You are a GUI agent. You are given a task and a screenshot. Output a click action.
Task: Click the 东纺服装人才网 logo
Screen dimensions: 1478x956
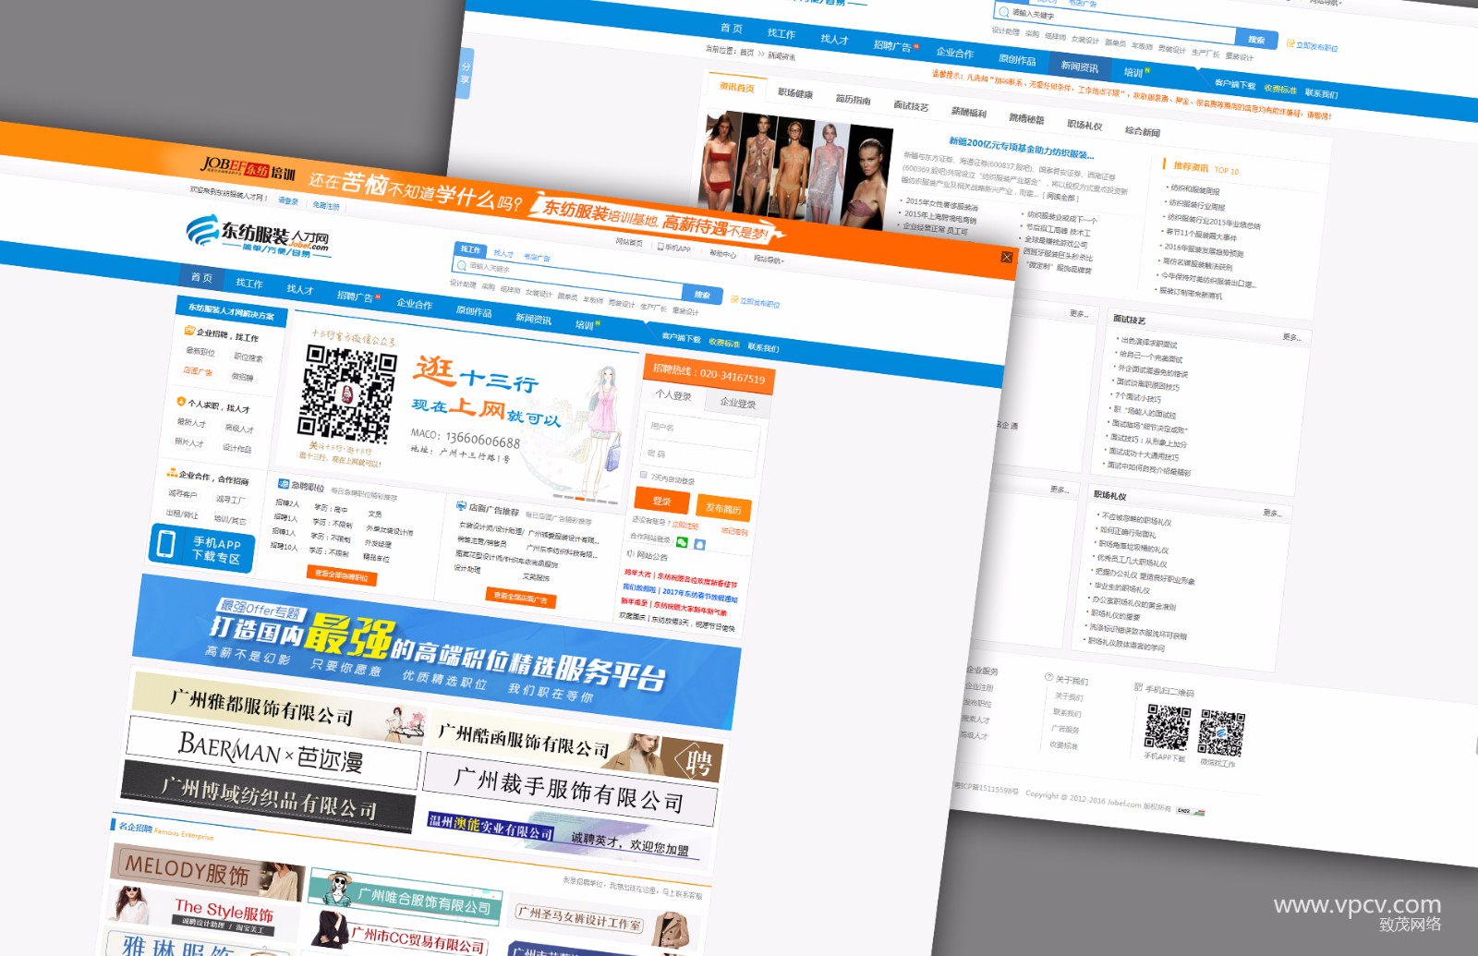click(257, 236)
